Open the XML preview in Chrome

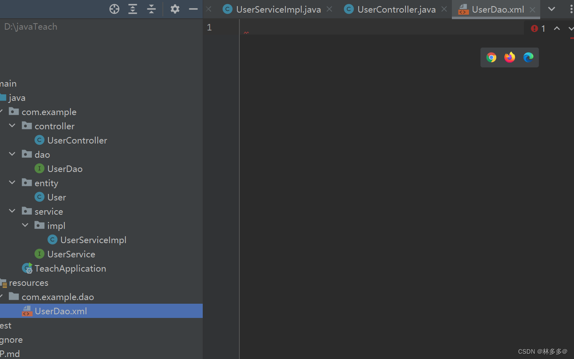[x=491, y=57]
